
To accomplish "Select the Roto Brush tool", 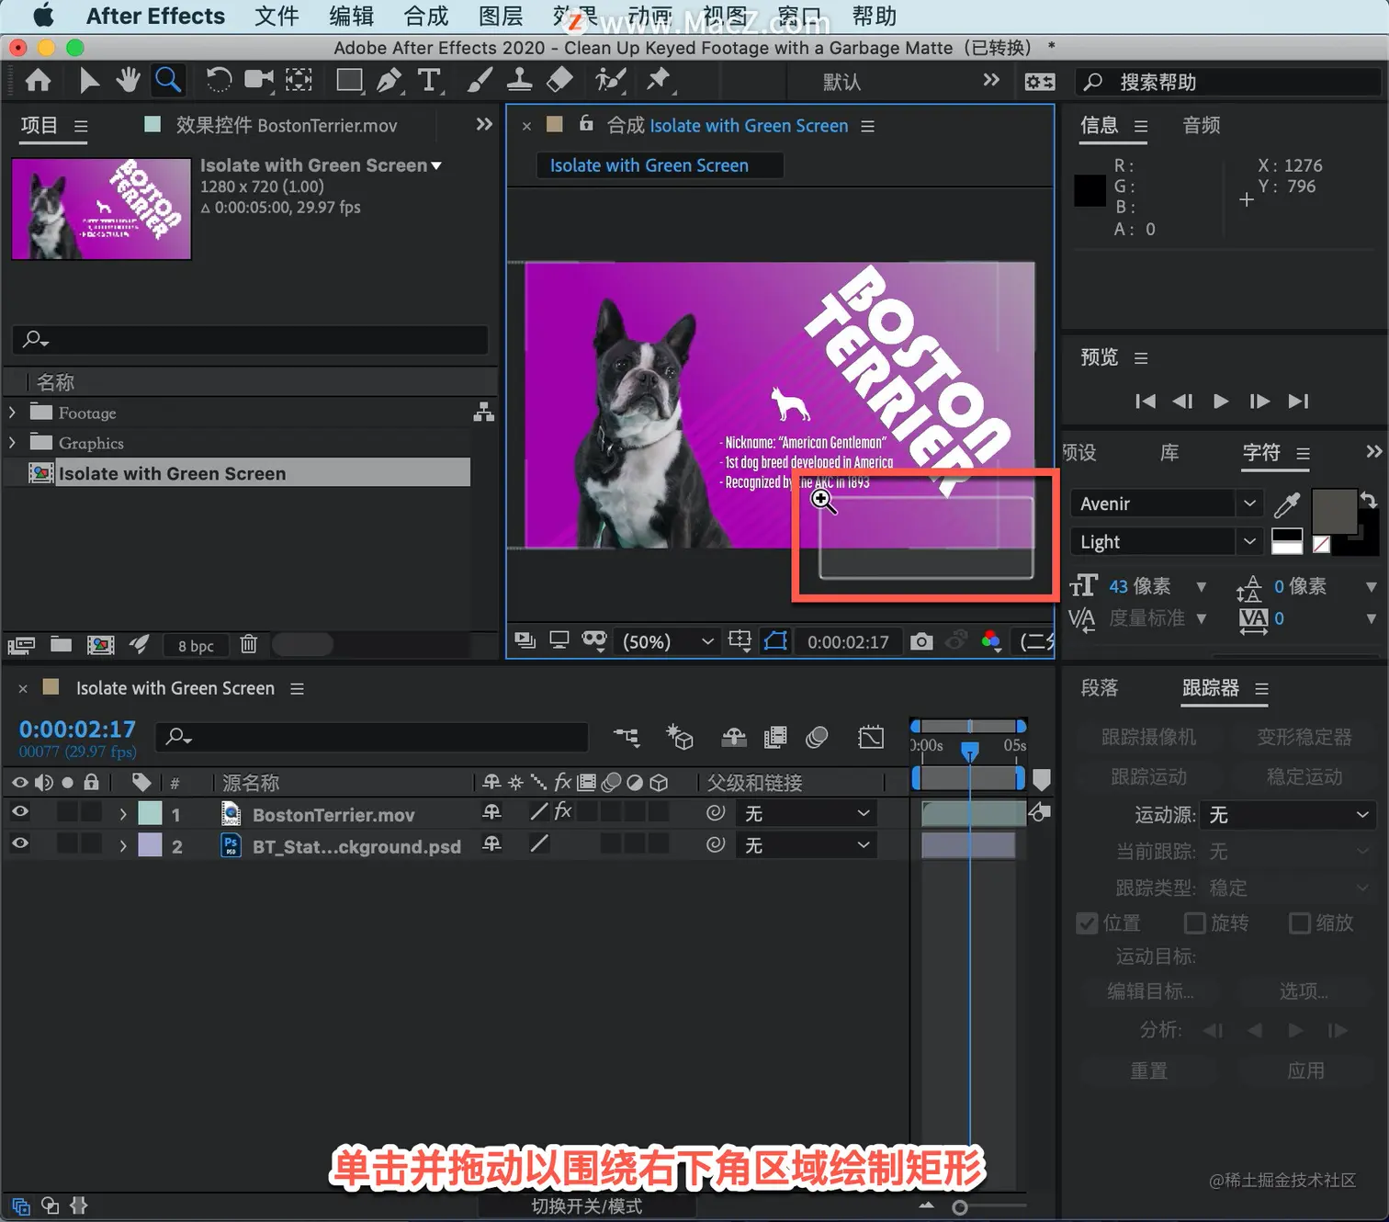I will pos(610,81).
